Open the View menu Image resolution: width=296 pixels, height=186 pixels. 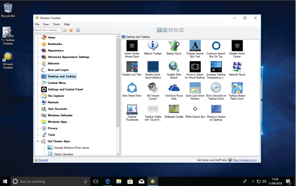click(46, 24)
